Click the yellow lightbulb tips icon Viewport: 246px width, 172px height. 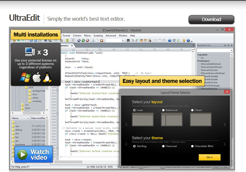coord(184,40)
